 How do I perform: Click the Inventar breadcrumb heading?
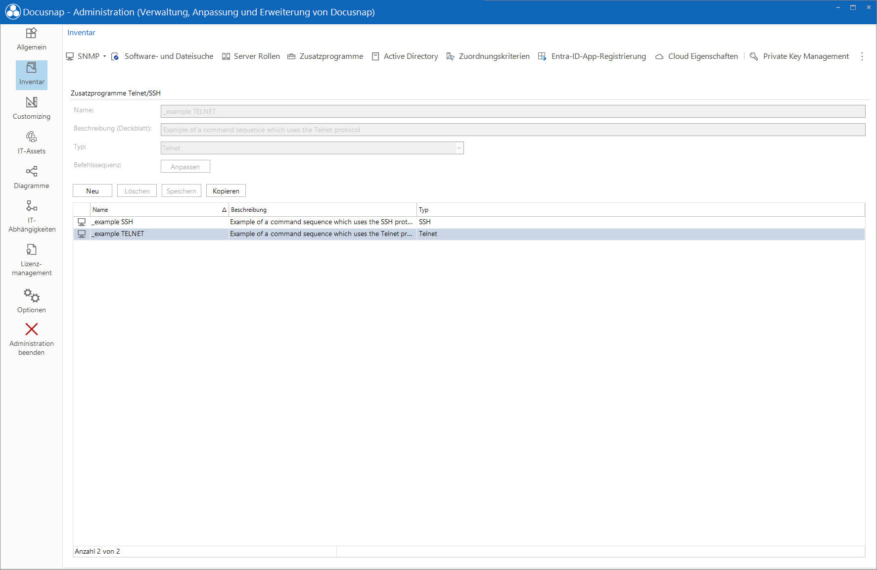(81, 33)
